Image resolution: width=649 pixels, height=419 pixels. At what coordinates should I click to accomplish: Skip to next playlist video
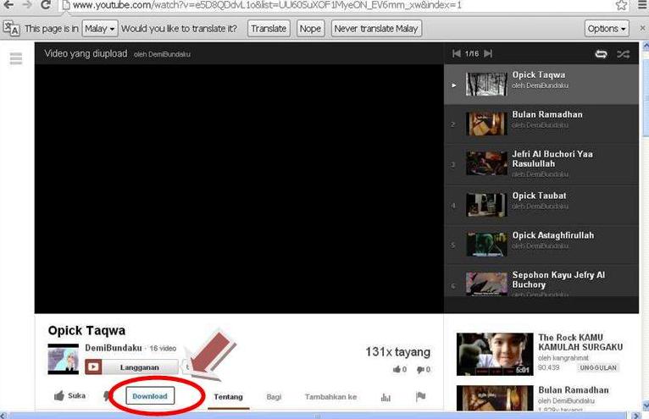point(488,54)
